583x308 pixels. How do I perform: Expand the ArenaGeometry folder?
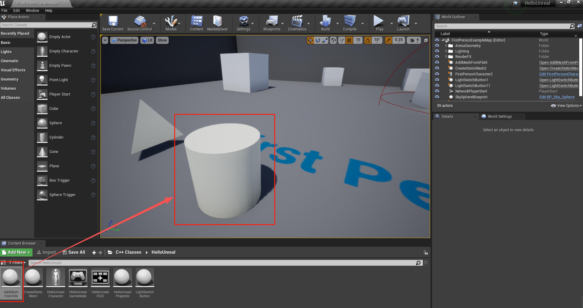(x=446, y=46)
